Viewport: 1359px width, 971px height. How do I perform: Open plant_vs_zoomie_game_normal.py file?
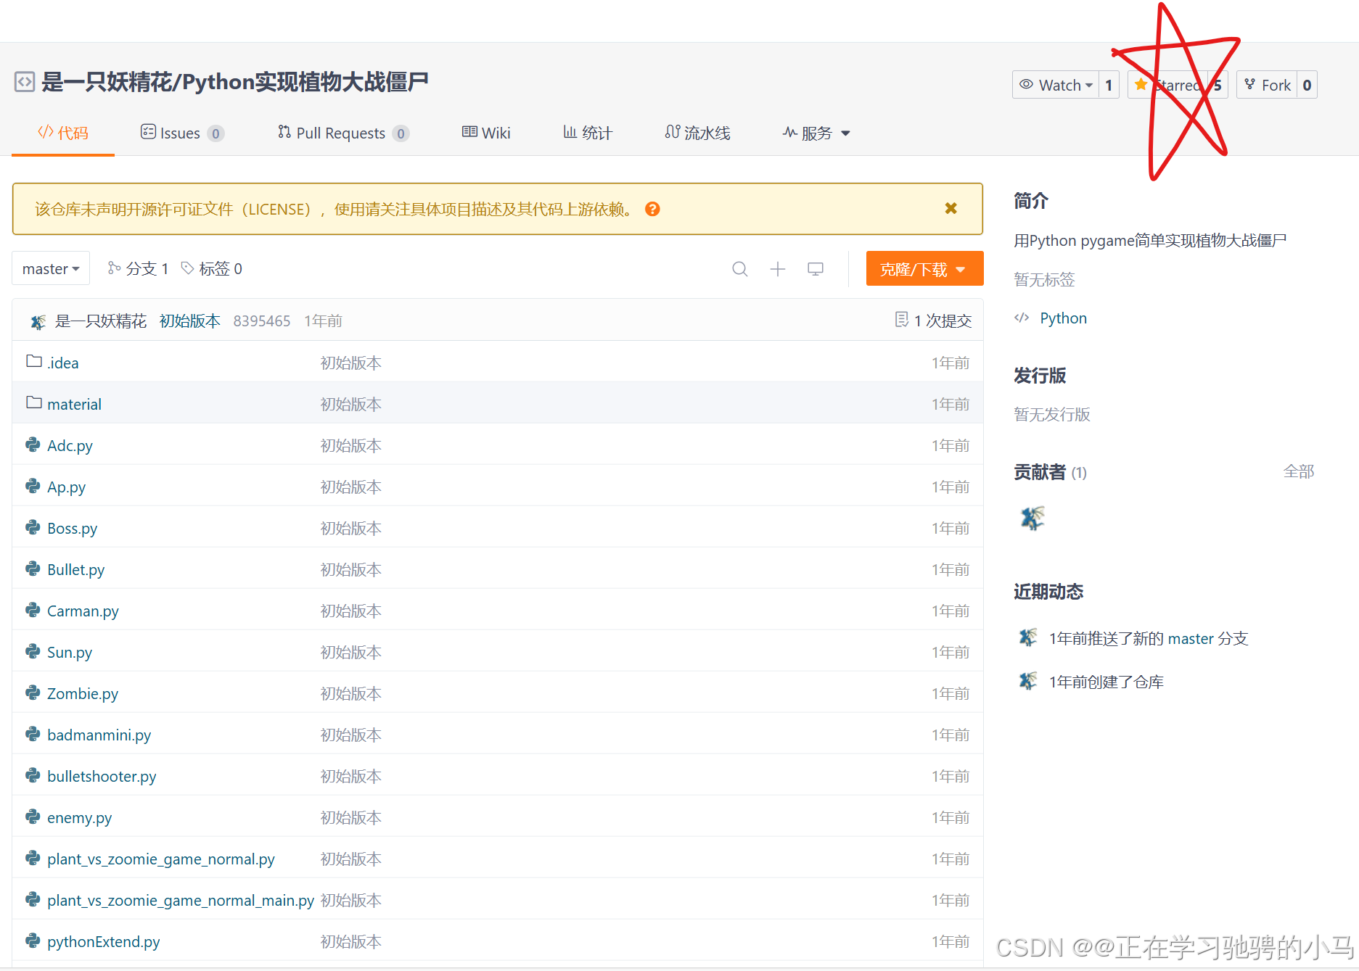click(x=161, y=859)
